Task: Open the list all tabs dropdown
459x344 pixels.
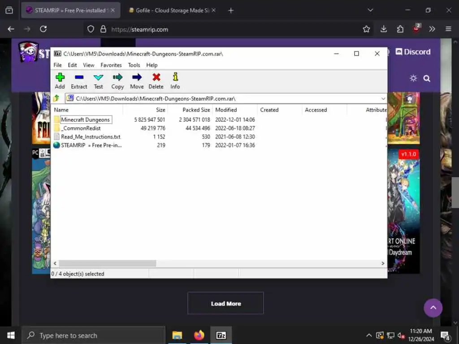Action: pyautogui.click(x=370, y=10)
